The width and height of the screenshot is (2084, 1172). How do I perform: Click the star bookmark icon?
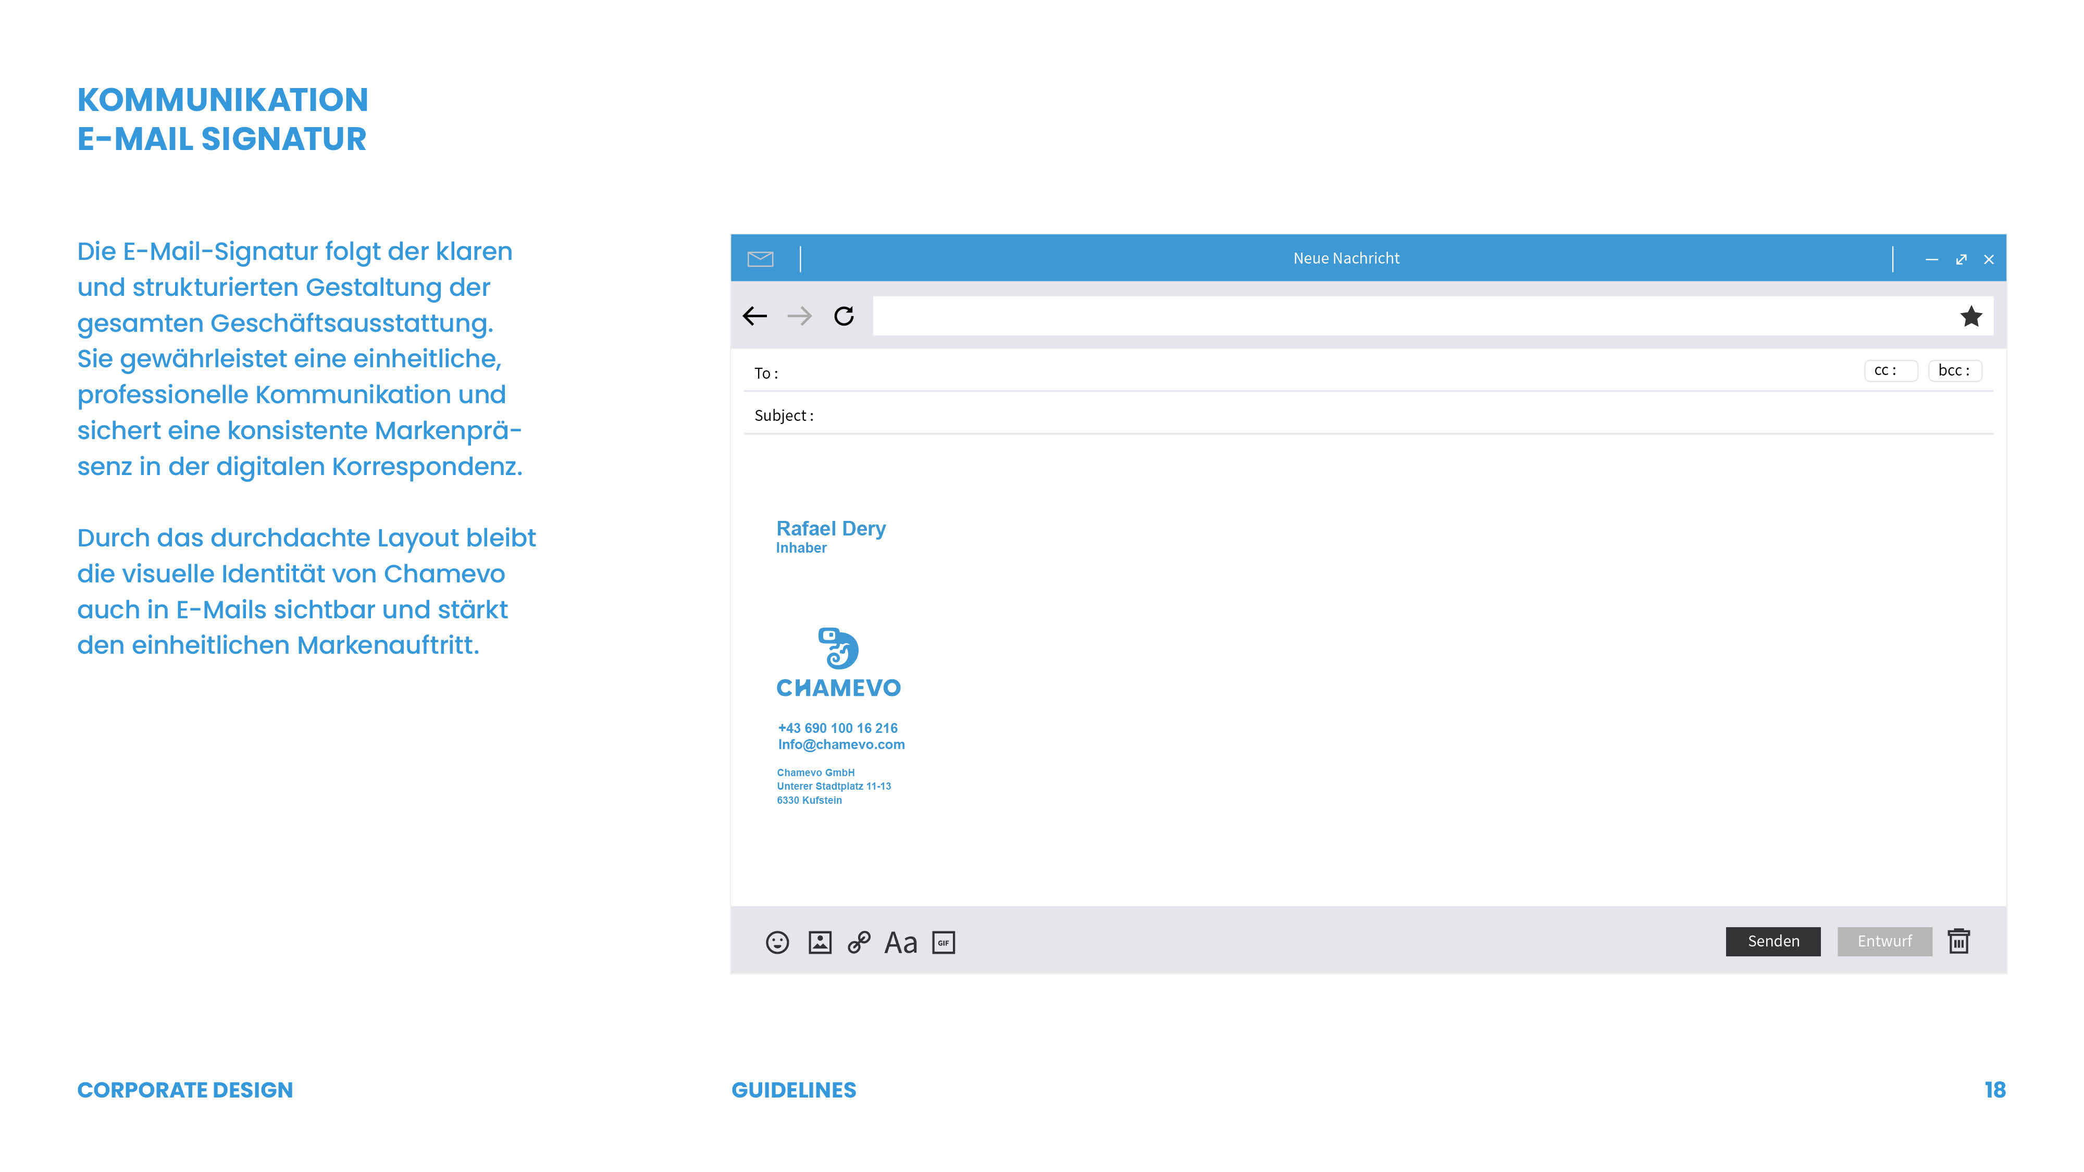pyautogui.click(x=1971, y=316)
